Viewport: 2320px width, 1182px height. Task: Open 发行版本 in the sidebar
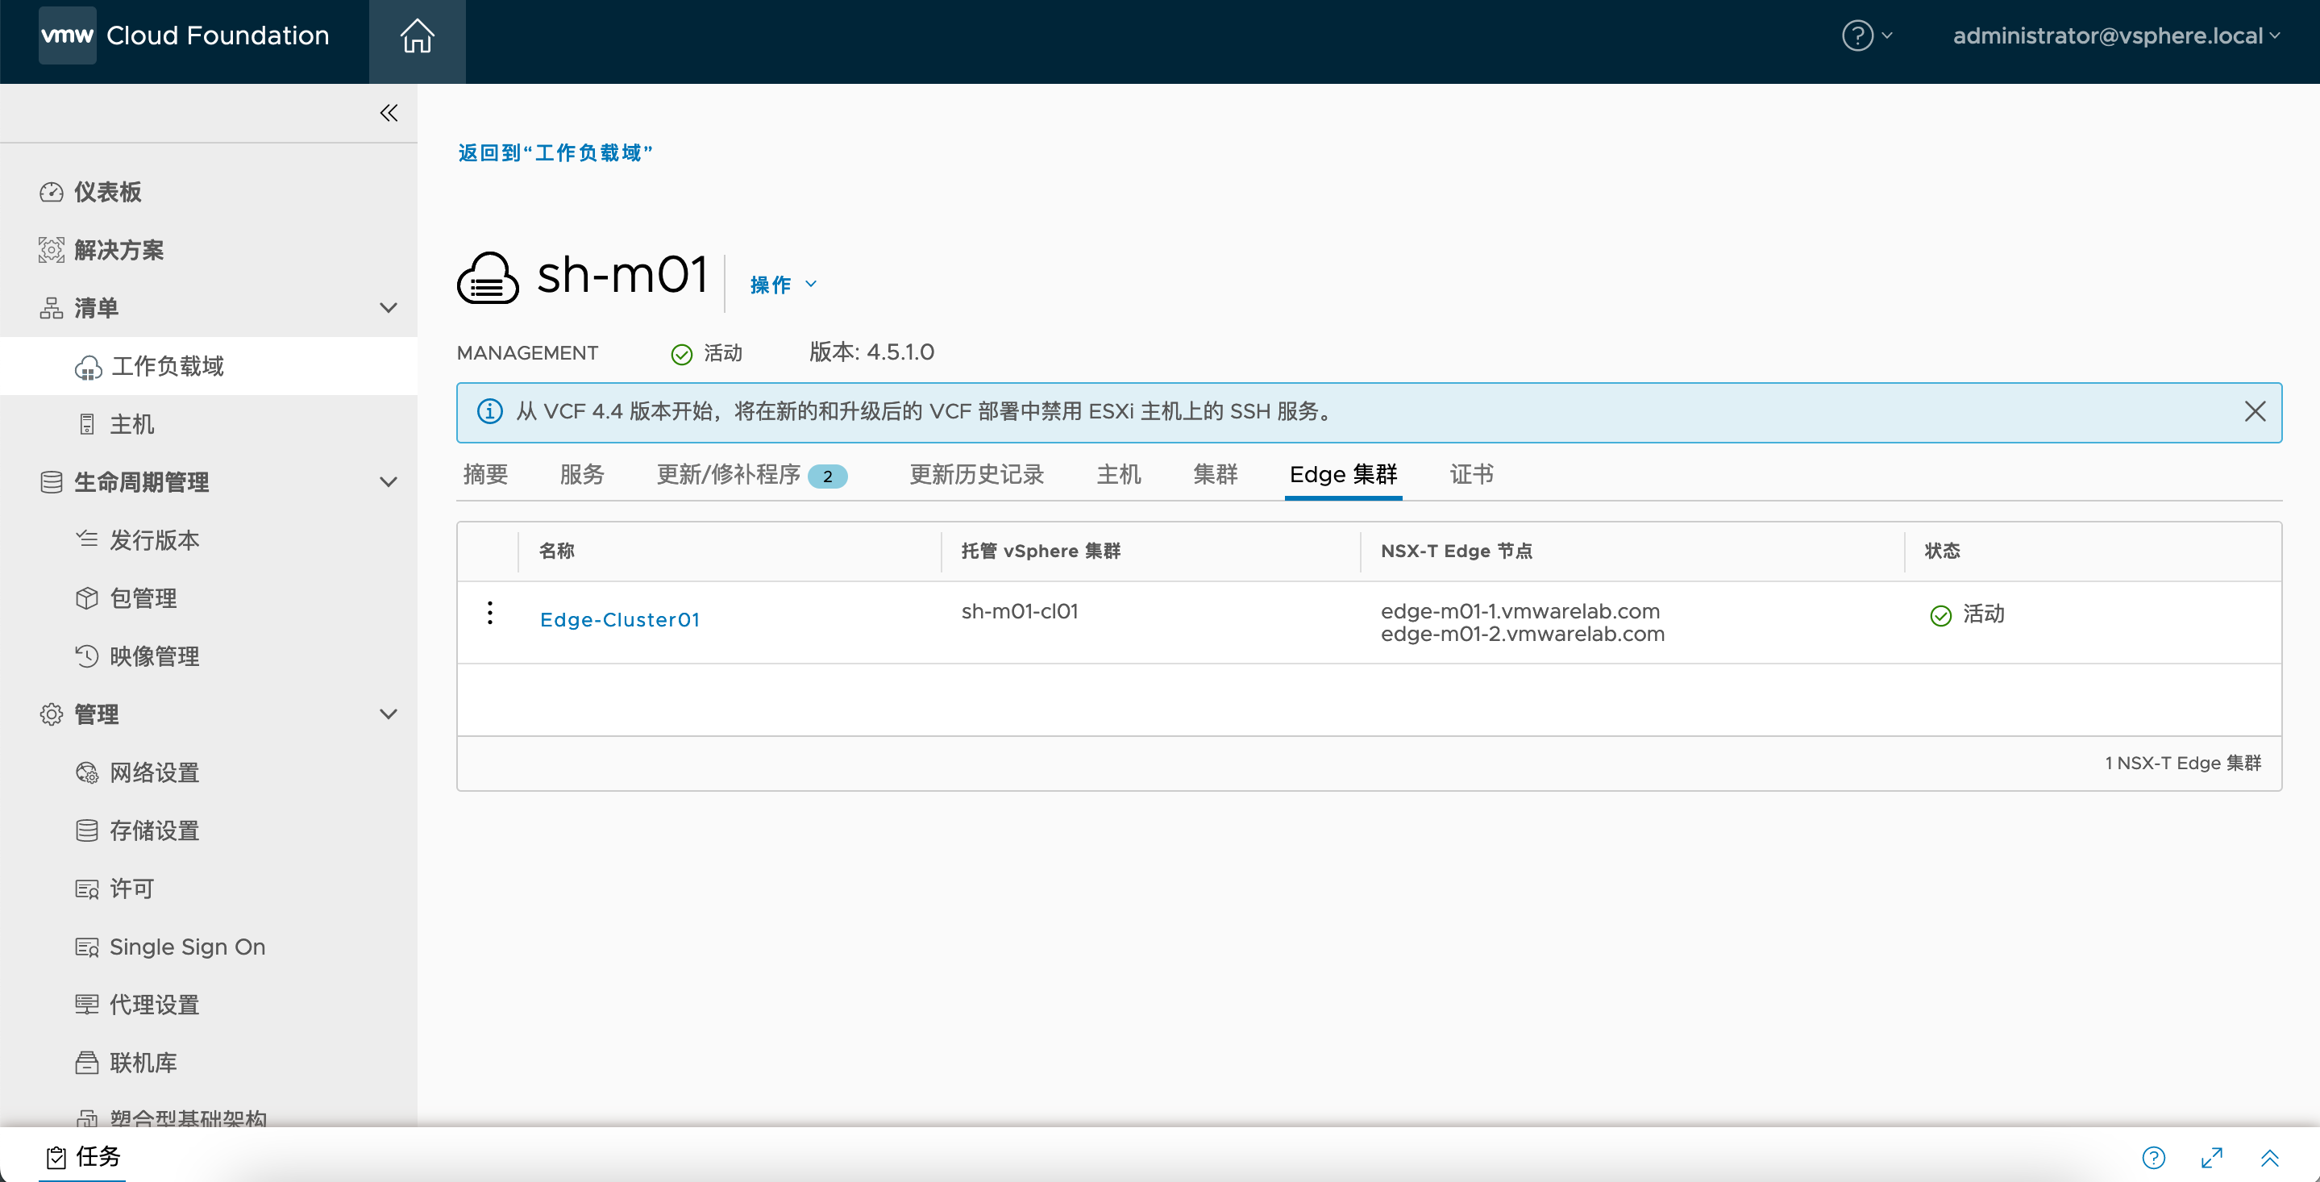tap(154, 540)
